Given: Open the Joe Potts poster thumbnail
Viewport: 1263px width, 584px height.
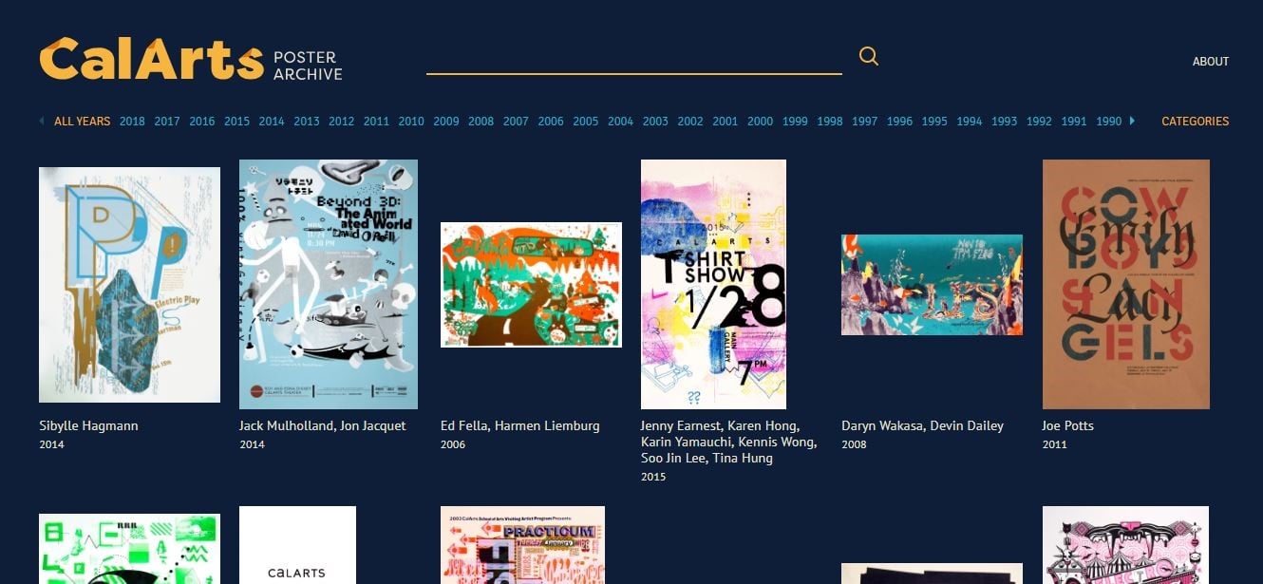Looking at the screenshot, I should pyautogui.click(x=1126, y=284).
